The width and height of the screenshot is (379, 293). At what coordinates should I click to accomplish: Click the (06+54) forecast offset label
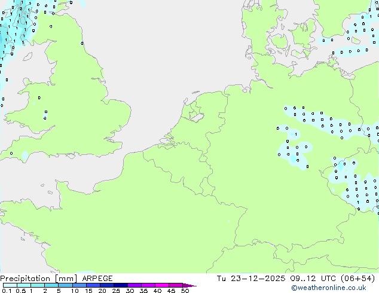359,279
